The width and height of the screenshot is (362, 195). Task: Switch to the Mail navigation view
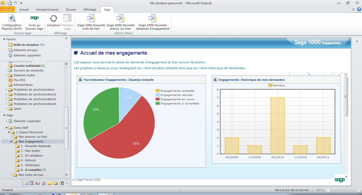click(25, 183)
